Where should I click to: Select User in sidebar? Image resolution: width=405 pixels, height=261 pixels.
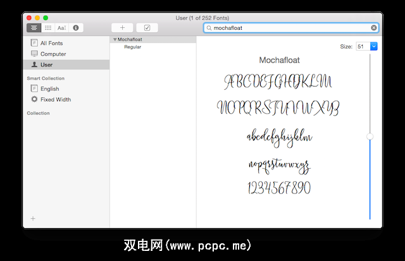tap(66, 64)
